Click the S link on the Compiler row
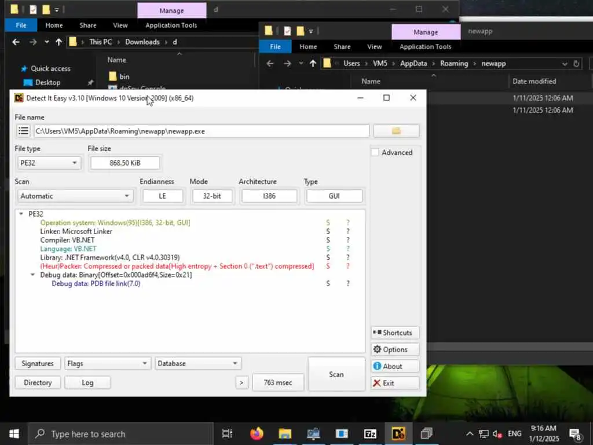Viewport: 593px width, 445px height. (328, 240)
